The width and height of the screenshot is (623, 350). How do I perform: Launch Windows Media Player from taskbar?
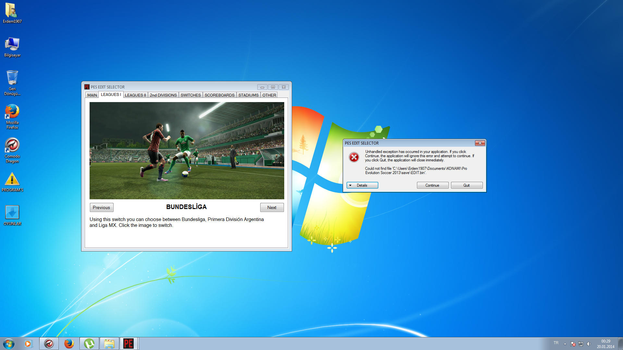29,344
